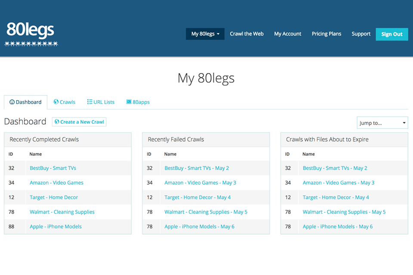Click the Dashboard tab info icon
This screenshot has width=413, height=275.
point(12,102)
